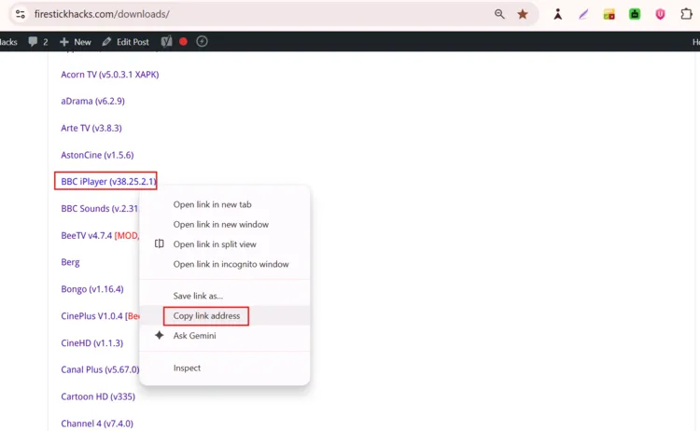
Task: Choose Open link in incognito window
Action: tap(225, 264)
